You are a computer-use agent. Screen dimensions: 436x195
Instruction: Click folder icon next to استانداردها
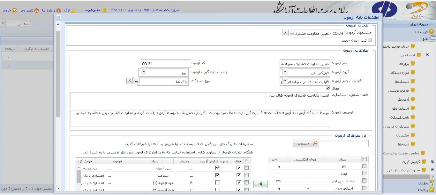413,108
